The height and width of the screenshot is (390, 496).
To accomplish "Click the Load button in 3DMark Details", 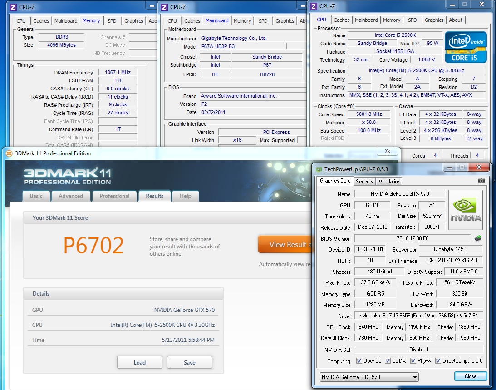I will pos(139,362).
